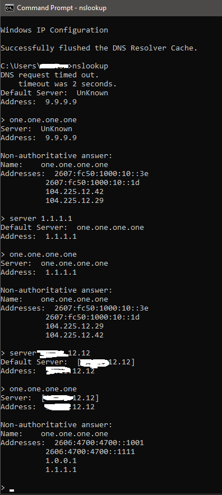Click the 'DNS request timed out.' message
Viewport: 222px width, 495px height.
tap(49, 75)
